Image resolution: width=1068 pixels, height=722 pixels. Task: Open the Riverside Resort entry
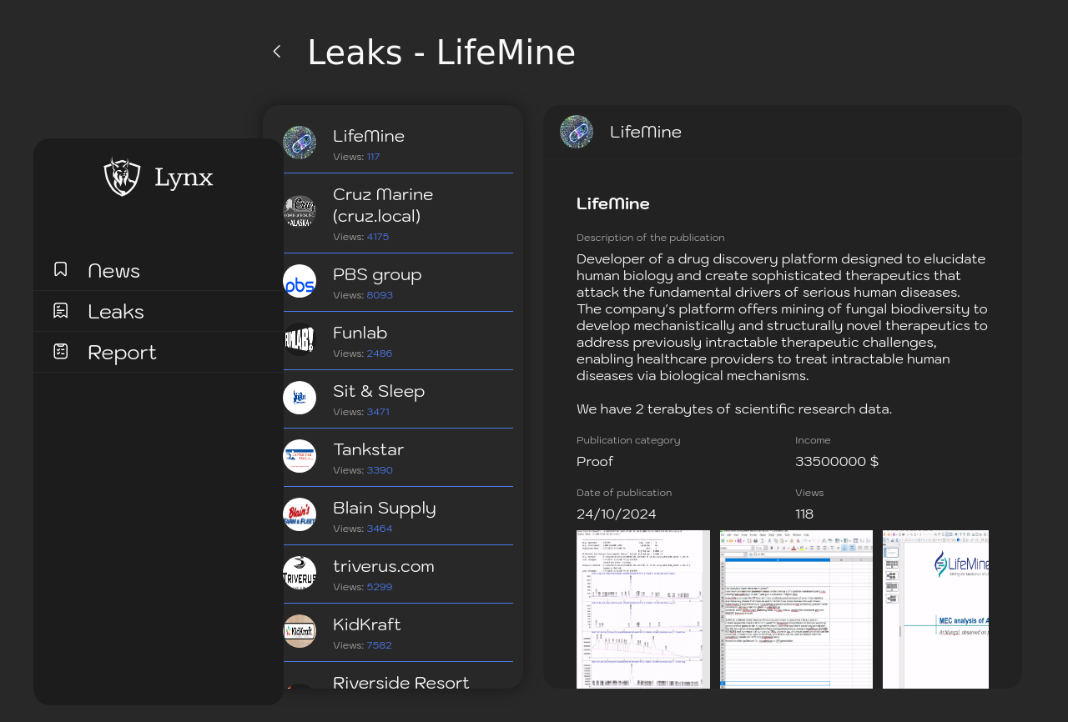[400, 682]
